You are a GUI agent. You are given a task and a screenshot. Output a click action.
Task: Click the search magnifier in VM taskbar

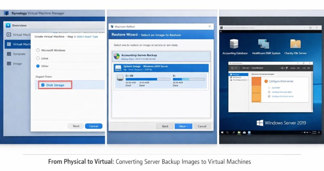coord(234,132)
